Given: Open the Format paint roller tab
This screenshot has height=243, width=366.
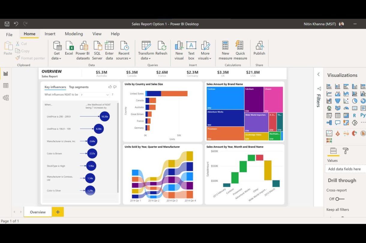Looking at the screenshot, I should point(346,151).
